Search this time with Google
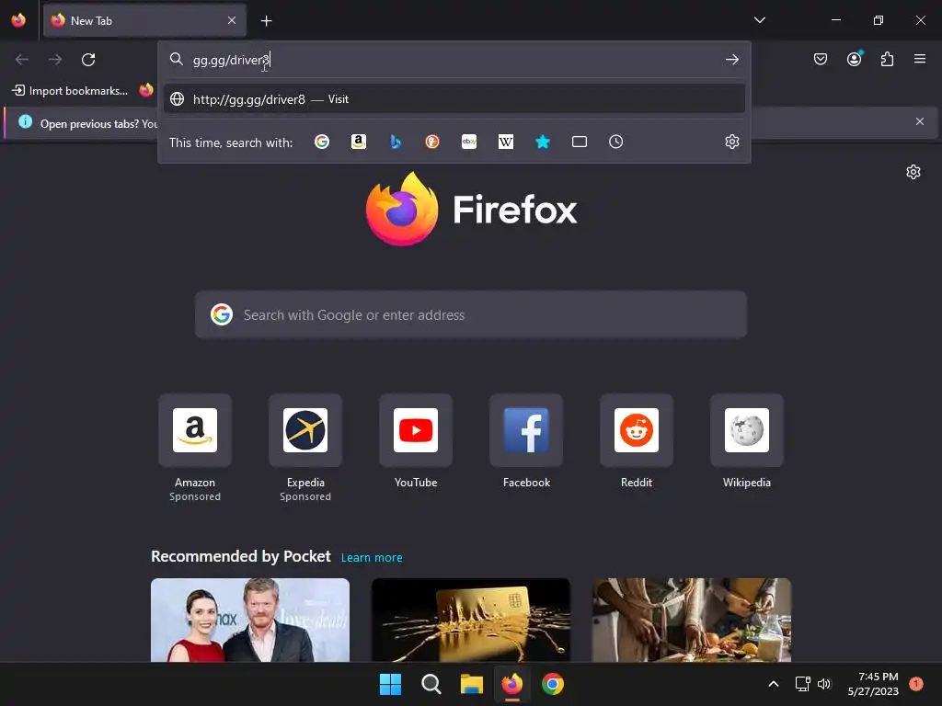The height and width of the screenshot is (706, 942). click(x=322, y=142)
